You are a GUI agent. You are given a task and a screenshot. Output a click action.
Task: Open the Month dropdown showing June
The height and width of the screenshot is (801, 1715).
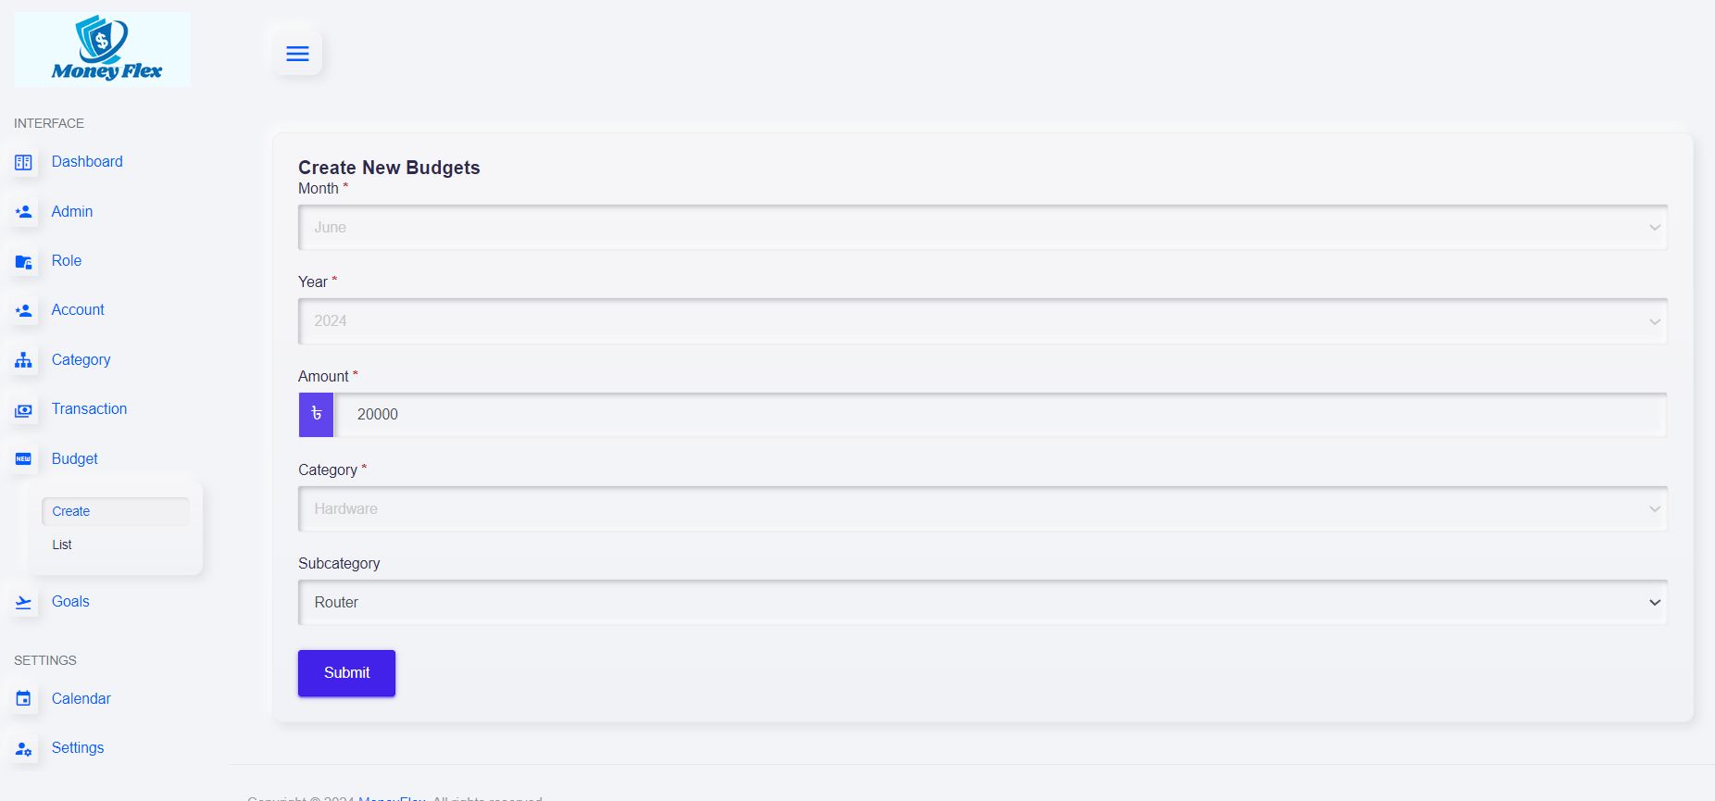click(x=982, y=228)
